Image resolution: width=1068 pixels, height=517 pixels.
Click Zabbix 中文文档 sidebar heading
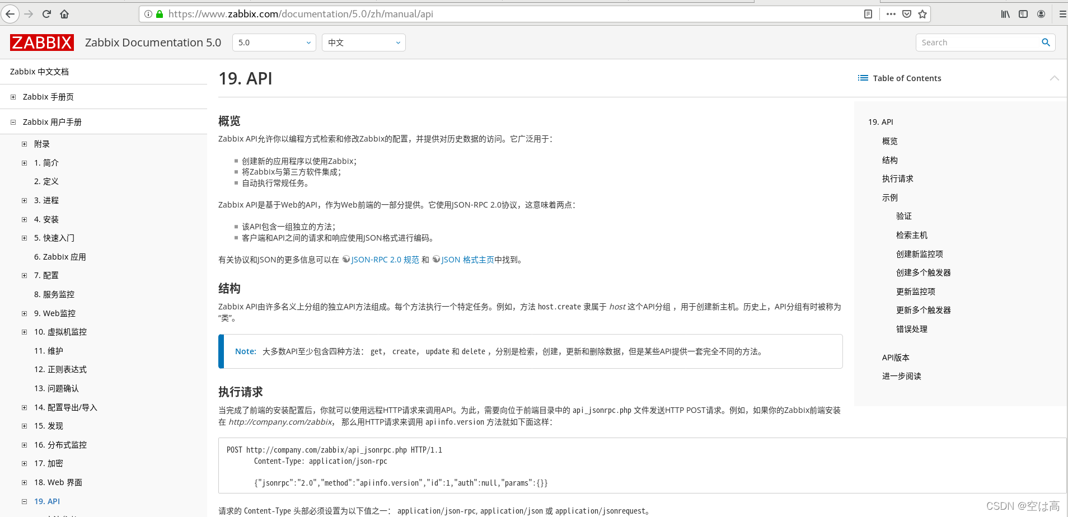(39, 72)
